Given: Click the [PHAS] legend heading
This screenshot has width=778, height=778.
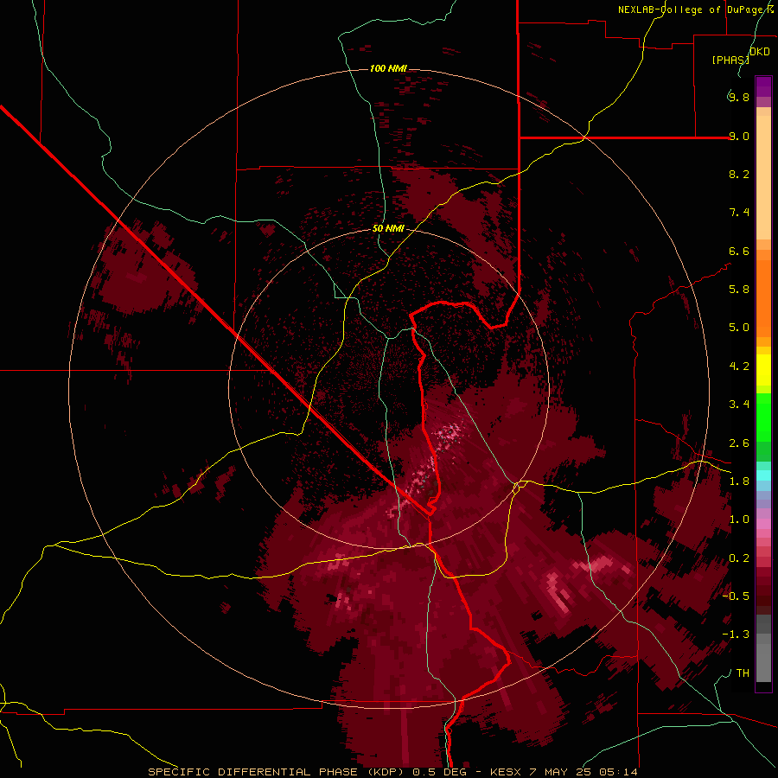Looking at the screenshot, I should tap(730, 60).
